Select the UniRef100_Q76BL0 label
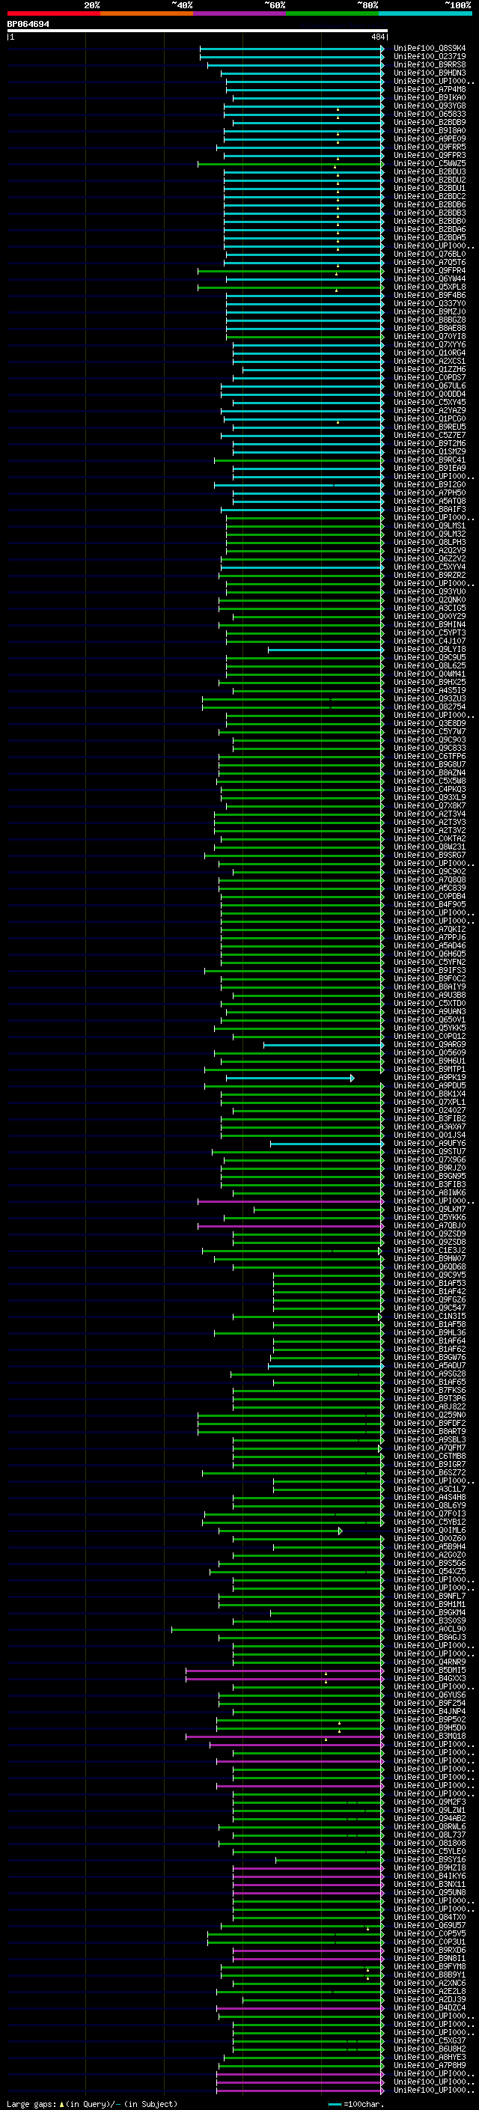This screenshot has height=2110, width=479. (429, 254)
